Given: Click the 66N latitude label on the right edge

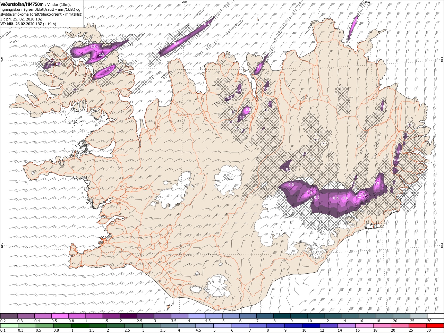Looking at the screenshot, I should (x=442, y=60).
